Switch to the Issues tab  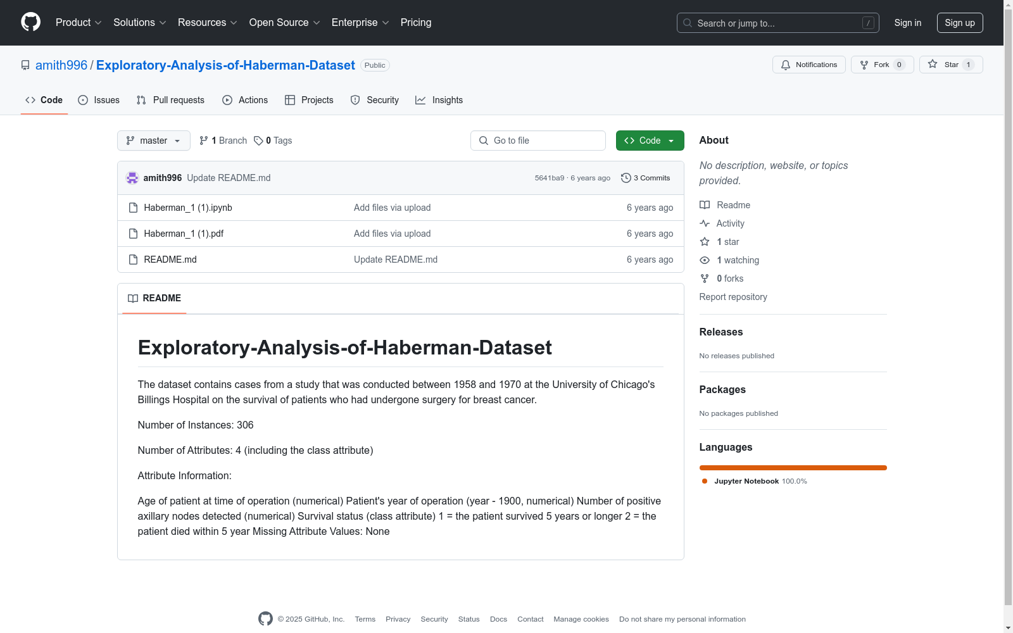click(x=99, y=100)
